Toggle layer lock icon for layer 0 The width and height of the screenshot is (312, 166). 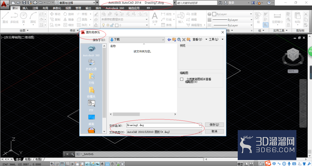pyautogui.click(x=112, y=25)
